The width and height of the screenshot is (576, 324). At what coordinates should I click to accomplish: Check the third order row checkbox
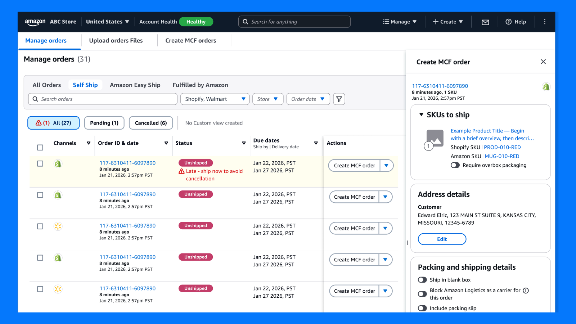(40, 226)
